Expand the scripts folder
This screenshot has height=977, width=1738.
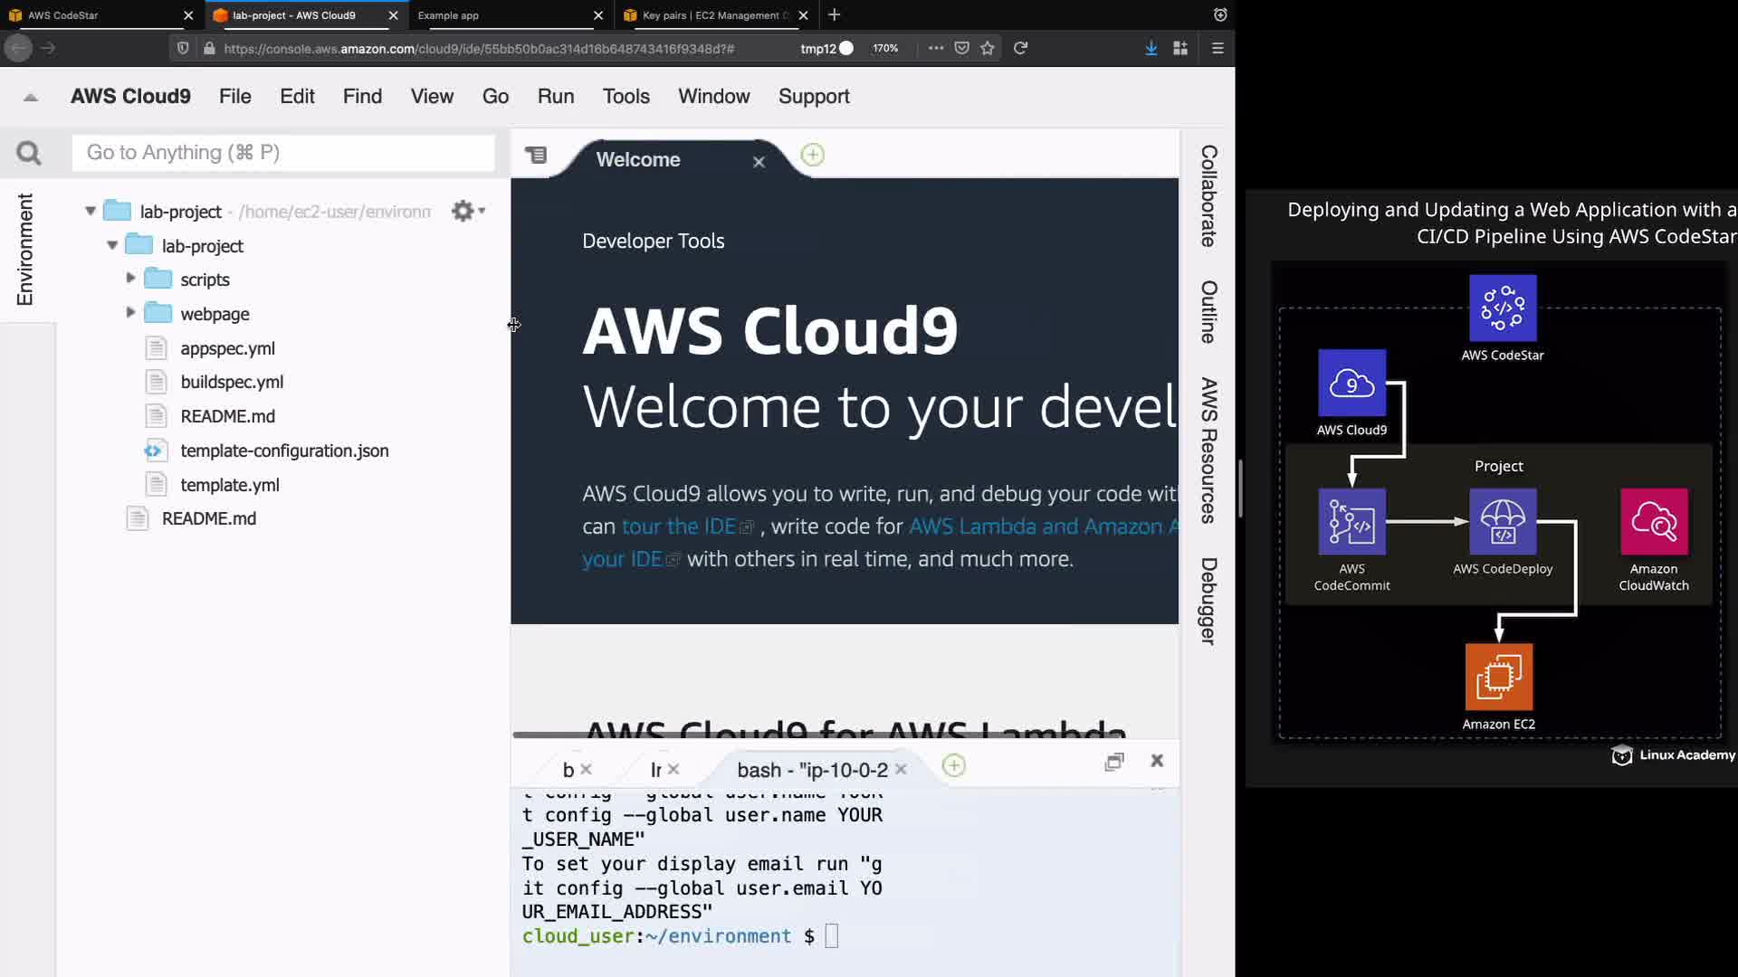tap(130, 279)
